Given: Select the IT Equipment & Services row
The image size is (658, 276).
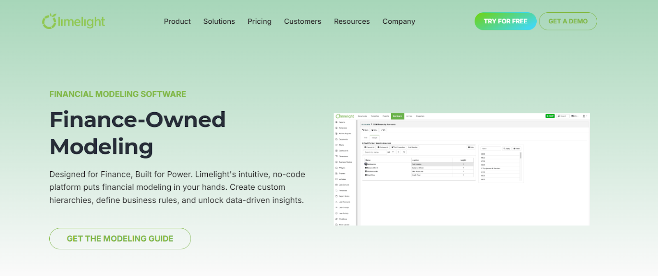Looking at the screenshot, I should (x=500, y=168).
